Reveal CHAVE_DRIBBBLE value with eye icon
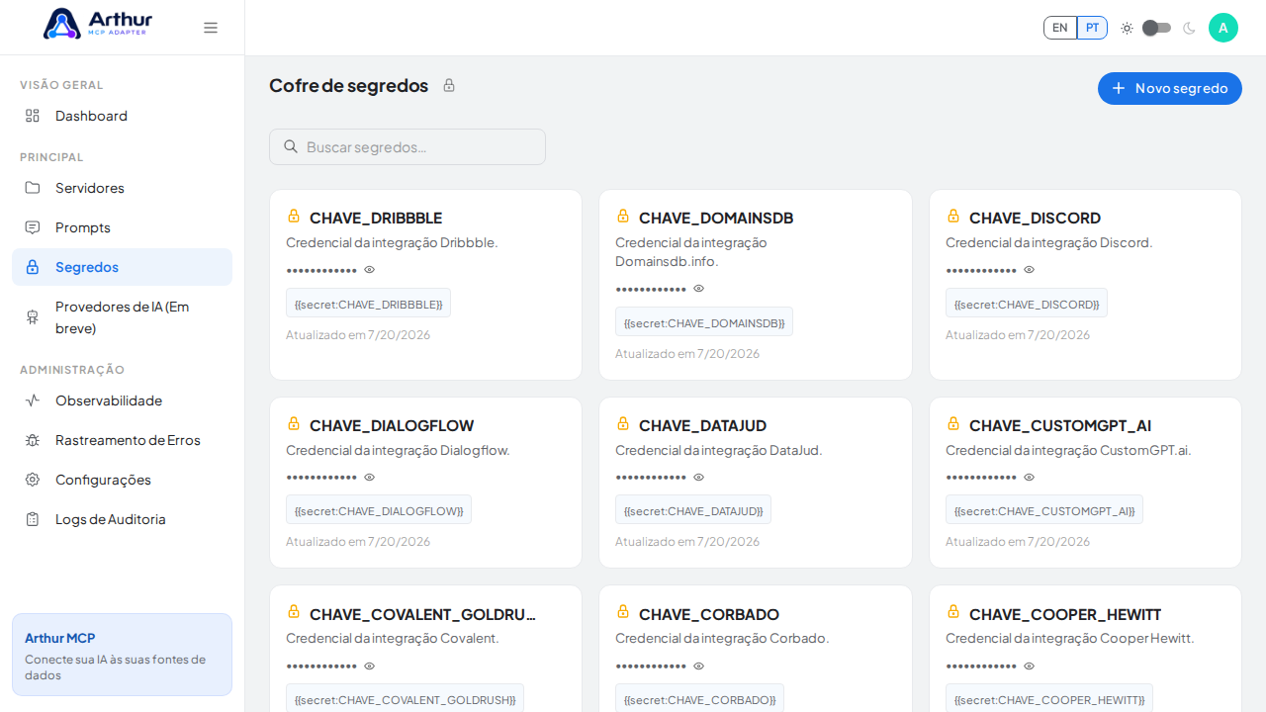 tap(370, 270)
